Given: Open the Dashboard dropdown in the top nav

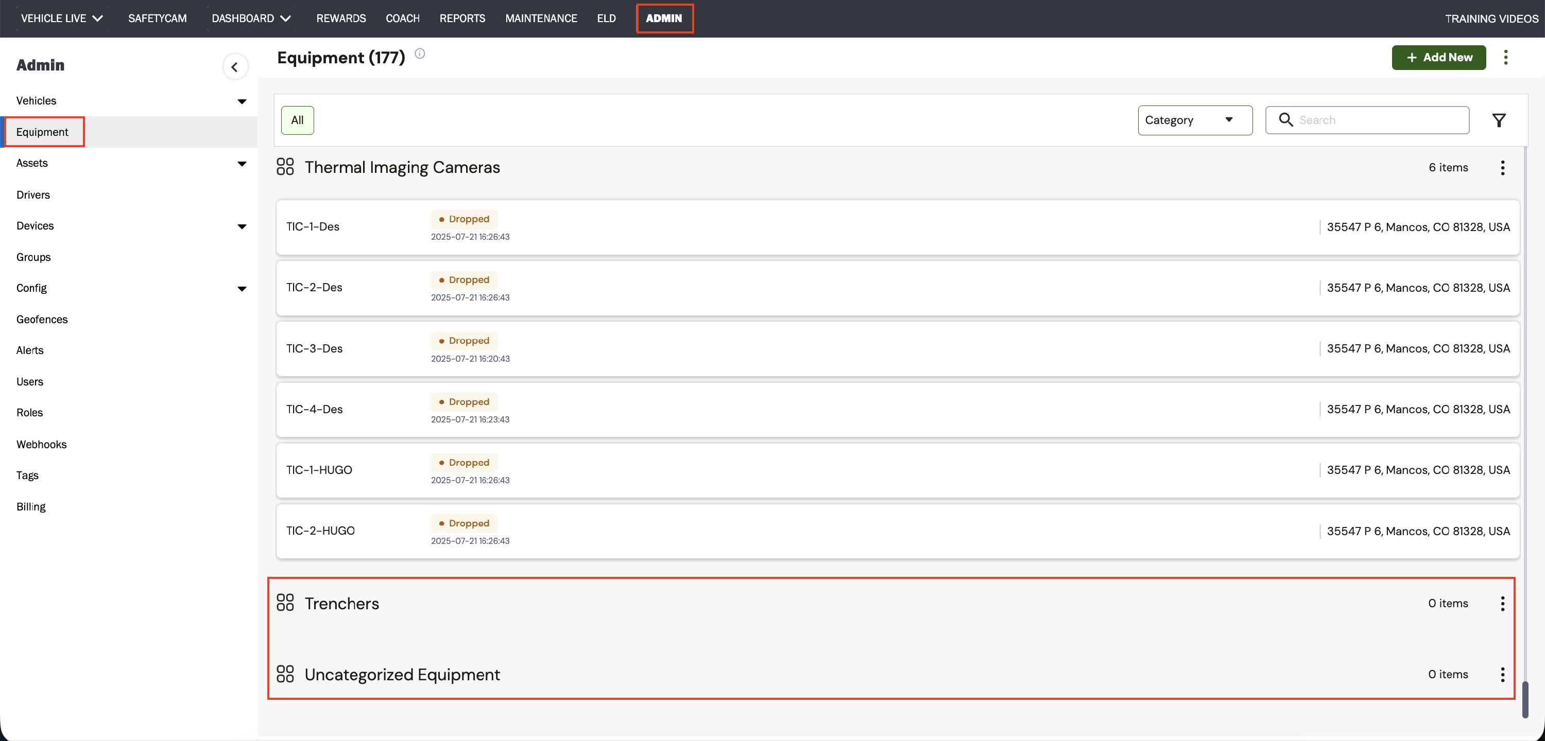Looking at the screenshot, I should pos(251,19).
